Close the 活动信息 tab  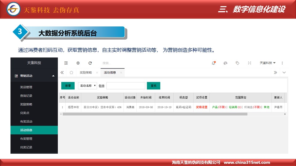tap(121, 73)
